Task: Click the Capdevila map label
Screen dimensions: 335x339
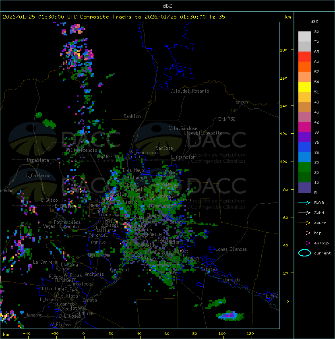Action: point(108,157)
